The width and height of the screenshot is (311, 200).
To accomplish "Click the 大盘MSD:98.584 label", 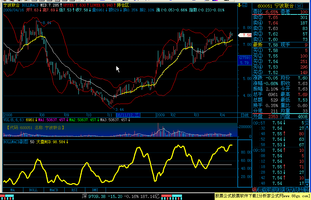I will pos(52,142).
